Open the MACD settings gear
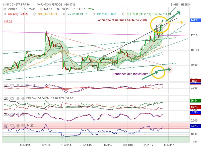 click(x=12, y=85)
